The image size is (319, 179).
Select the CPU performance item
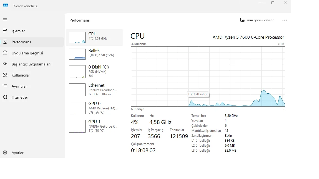click(94, 37)
